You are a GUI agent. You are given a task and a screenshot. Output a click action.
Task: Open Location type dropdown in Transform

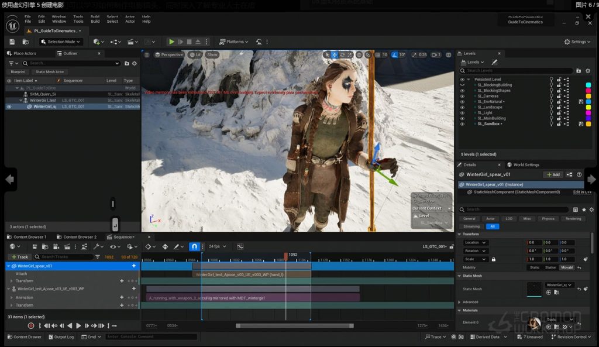tap(475, 242)
